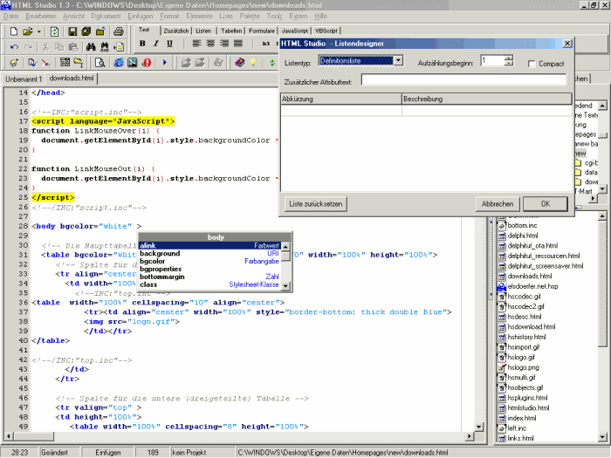611x458 pixels.
Task: Open find and replace binoculars A→B icon
Action: click(105, 47)
